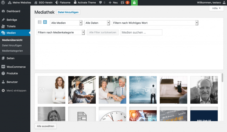Click Datei hinzufügen button beside Mediathek
Screen dimensions: 227x132
point(68,12)
